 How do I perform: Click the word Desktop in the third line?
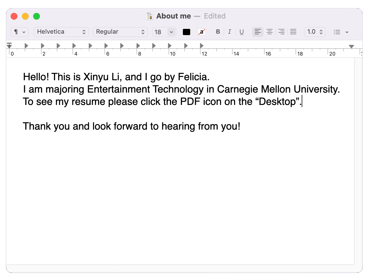coord(277,102)
